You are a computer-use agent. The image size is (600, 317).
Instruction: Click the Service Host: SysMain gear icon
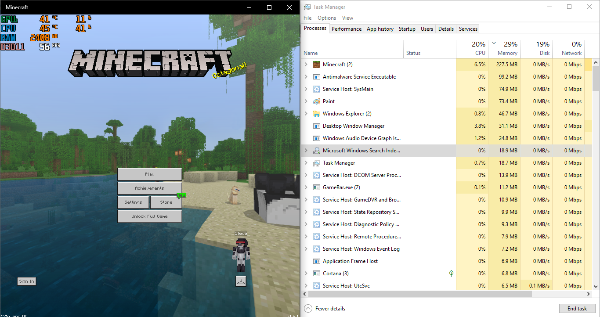click(x=316, y=89)
